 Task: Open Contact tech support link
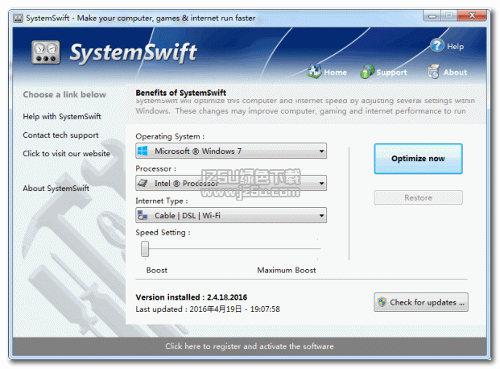[x=60, y=135]
